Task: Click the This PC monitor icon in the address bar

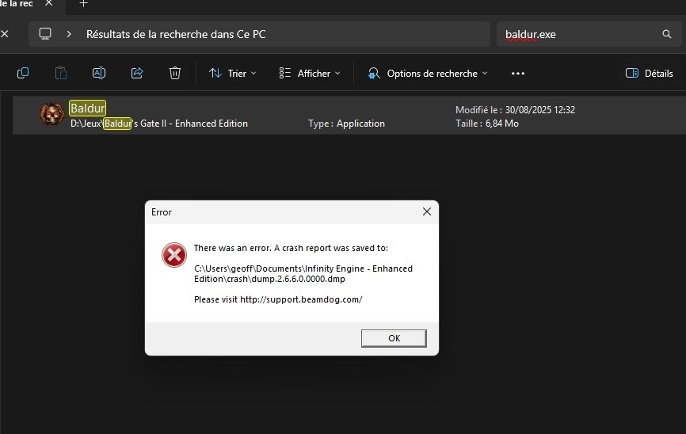Action: click(x=45, y=34)
